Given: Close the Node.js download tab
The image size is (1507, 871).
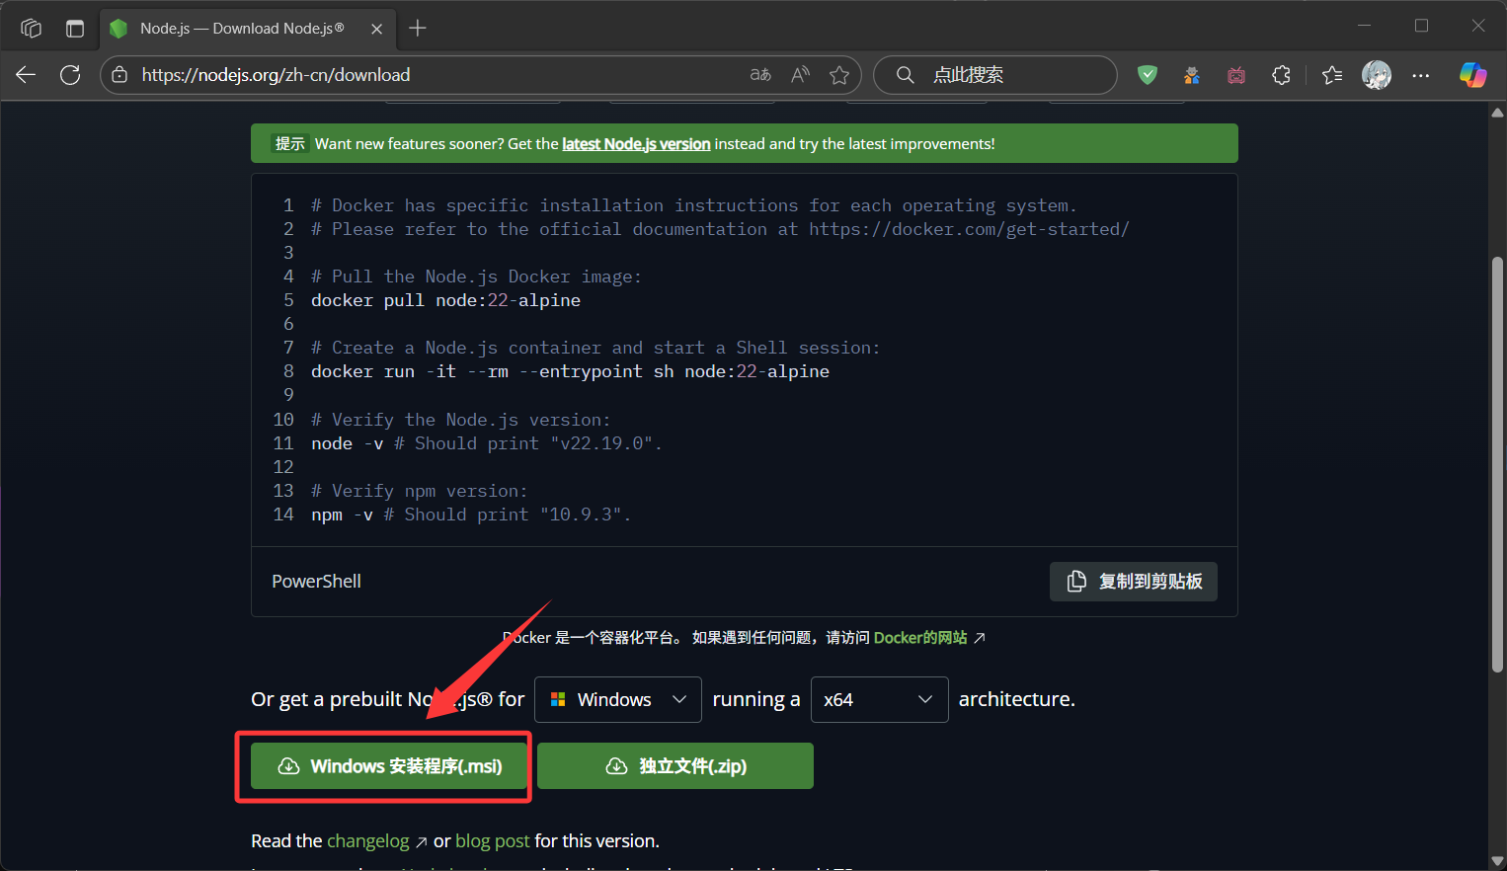Looking at the screenshot, I should click(x=376, y=29).
